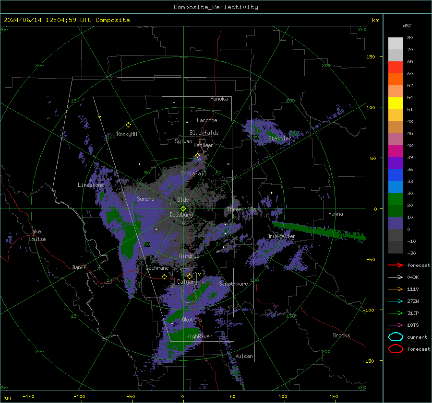
Task: Click the cyan 27ZW arrow in the legend
Action: click(x=396, y=301)
